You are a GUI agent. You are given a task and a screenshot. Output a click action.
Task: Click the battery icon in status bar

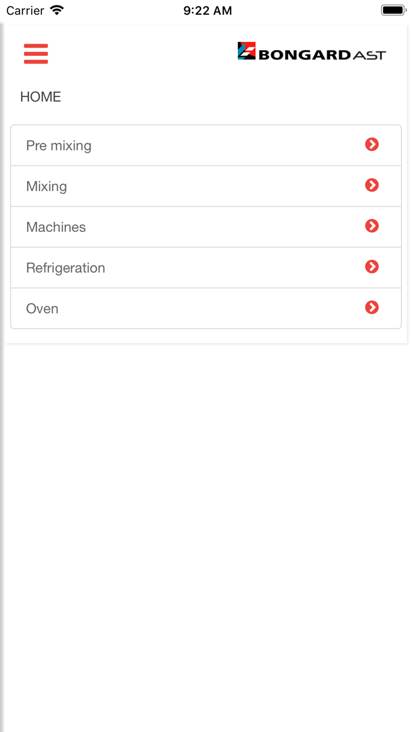pyautogui.click(x=393, y=10)
